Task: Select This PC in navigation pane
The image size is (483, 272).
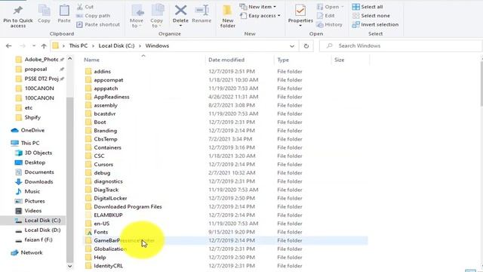Action: click(x=25, y=143)
